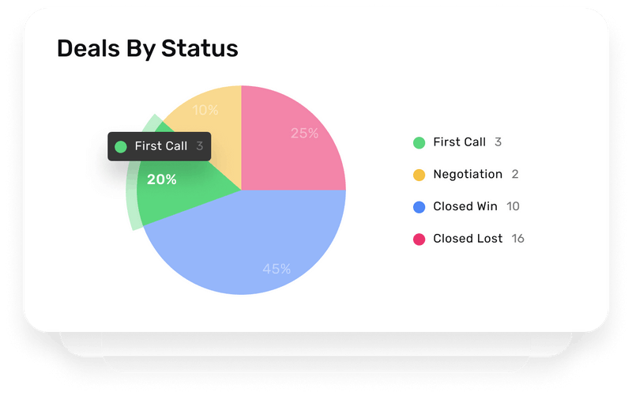Click the green dot inside the tooltip

point(121,146)
